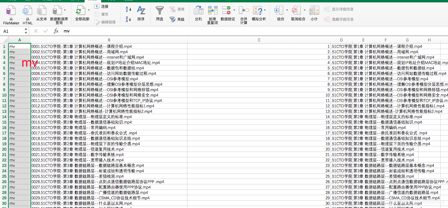
Task: Select cell '0023.51CTO学院-第3章 数据链路层--数据链路层基本概念.mp4'
Action: [x=109, y=165]
